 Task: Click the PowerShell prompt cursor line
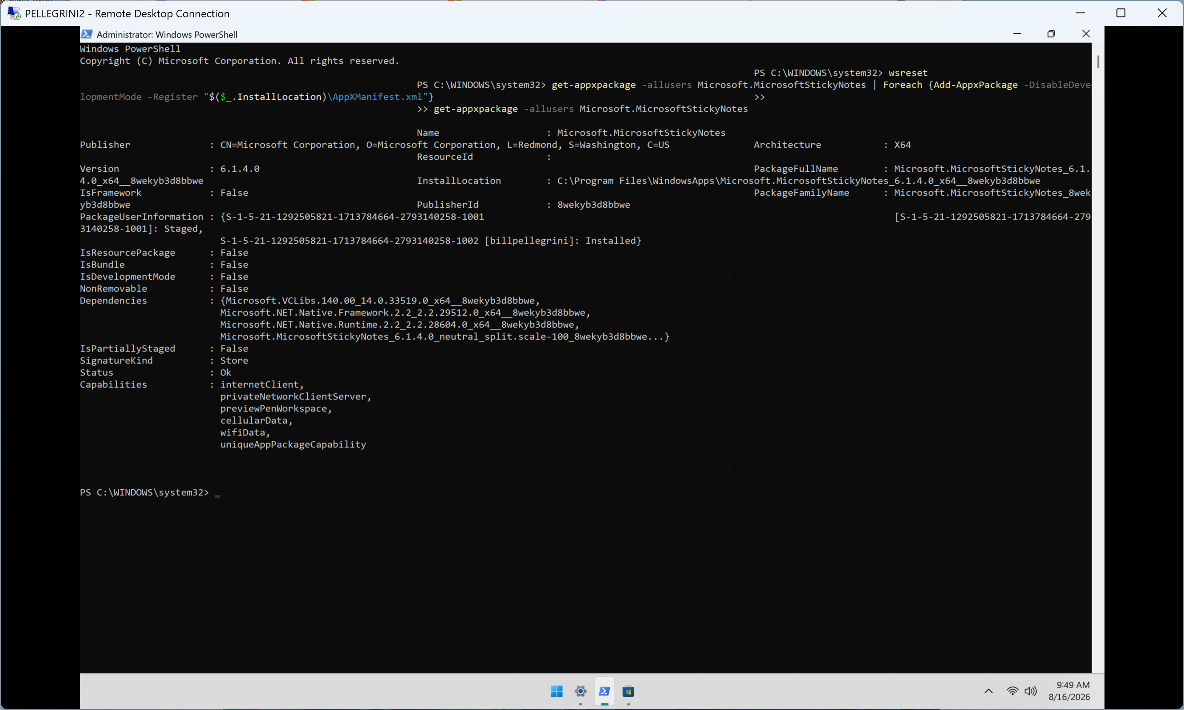tap(150, 492)
